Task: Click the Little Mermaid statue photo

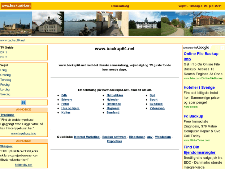Action: pyautogui.click(x=80, y=24)
